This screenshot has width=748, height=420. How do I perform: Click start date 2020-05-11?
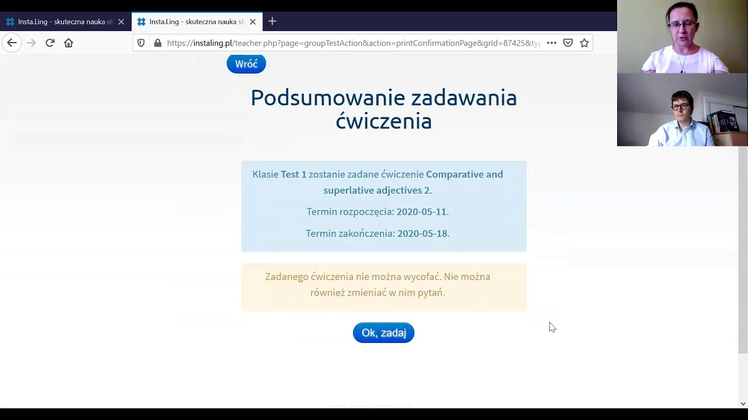tap(421, 212)
